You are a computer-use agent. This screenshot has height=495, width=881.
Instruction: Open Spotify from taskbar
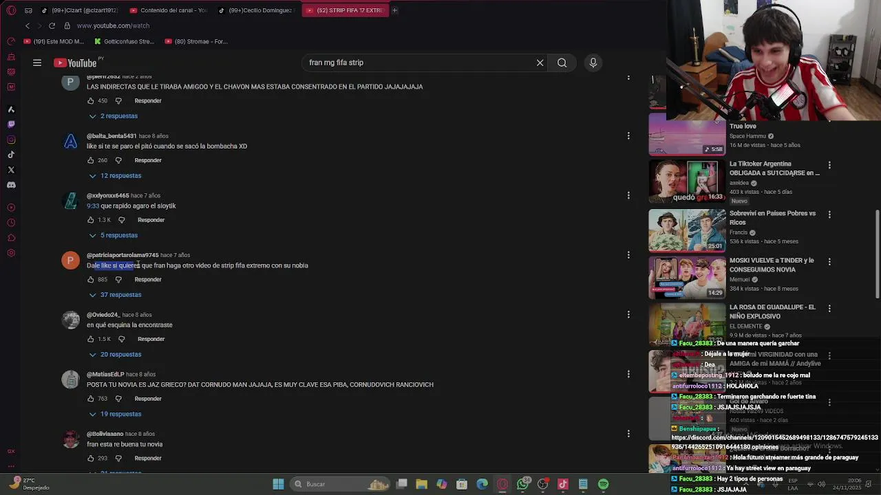tap(604, 484)
